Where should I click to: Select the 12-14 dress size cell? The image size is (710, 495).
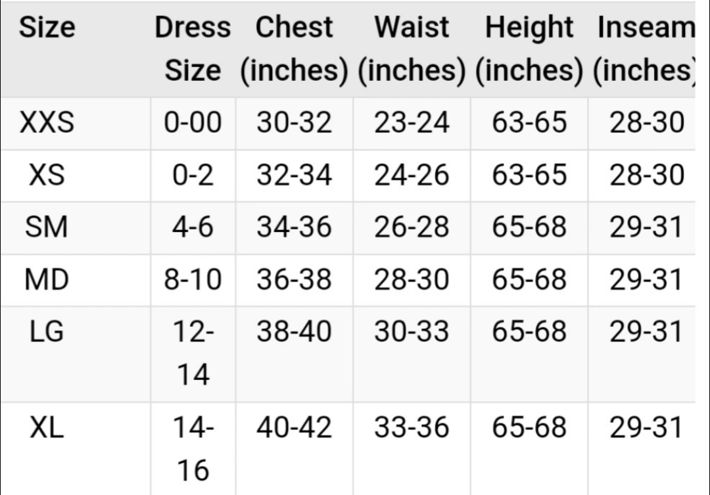click(193, 353)
